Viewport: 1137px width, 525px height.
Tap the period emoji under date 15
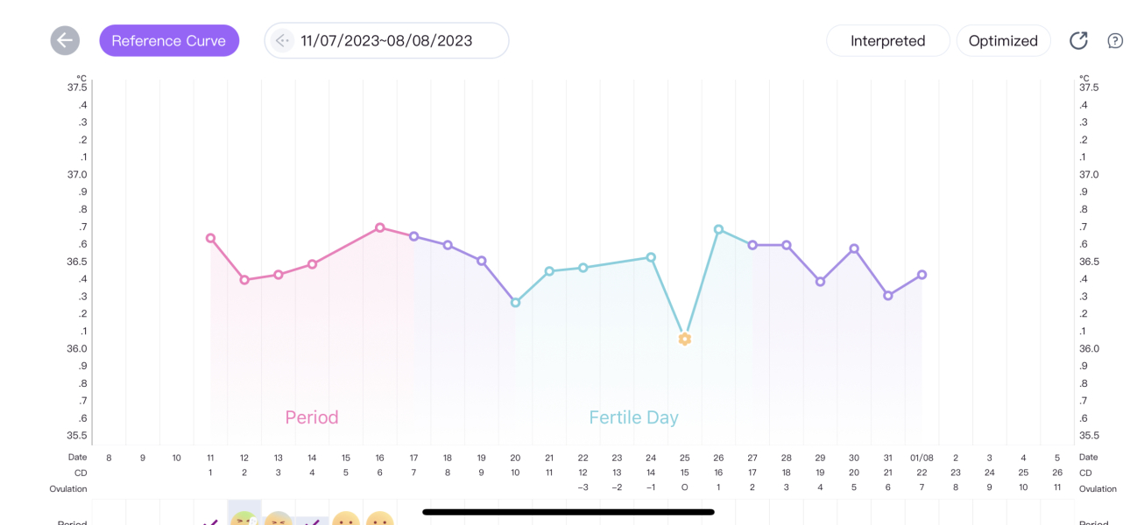346,520
